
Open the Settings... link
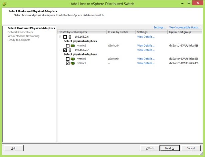tap(160, 27)
